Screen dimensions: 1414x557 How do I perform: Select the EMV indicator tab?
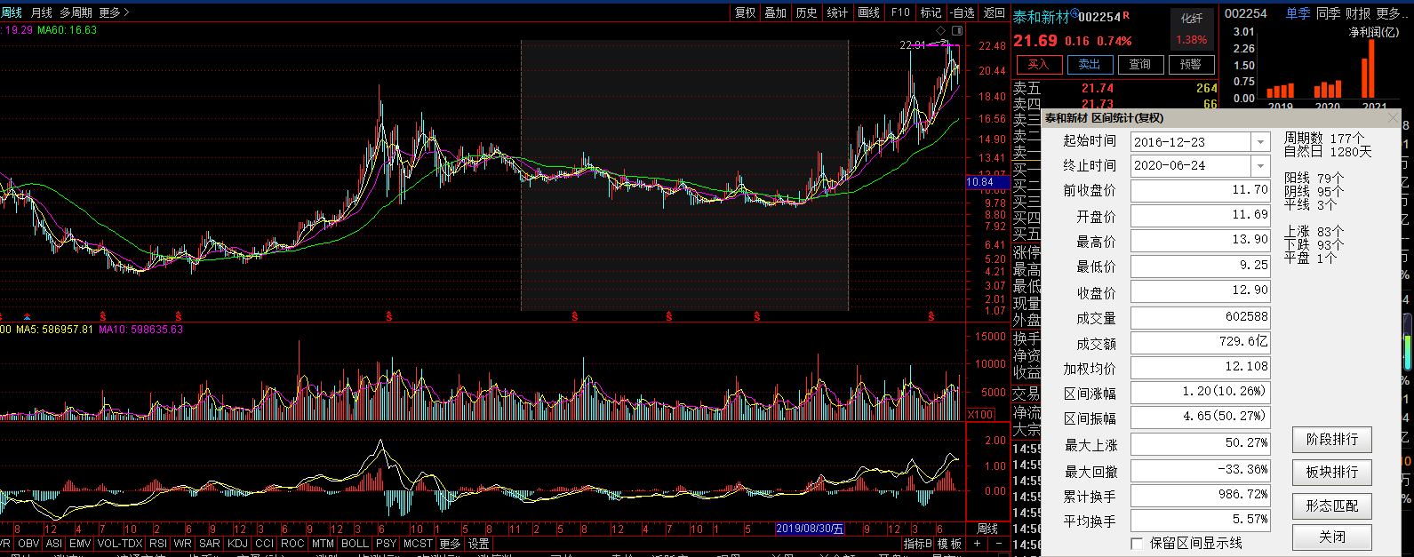[x=80, y=544]
